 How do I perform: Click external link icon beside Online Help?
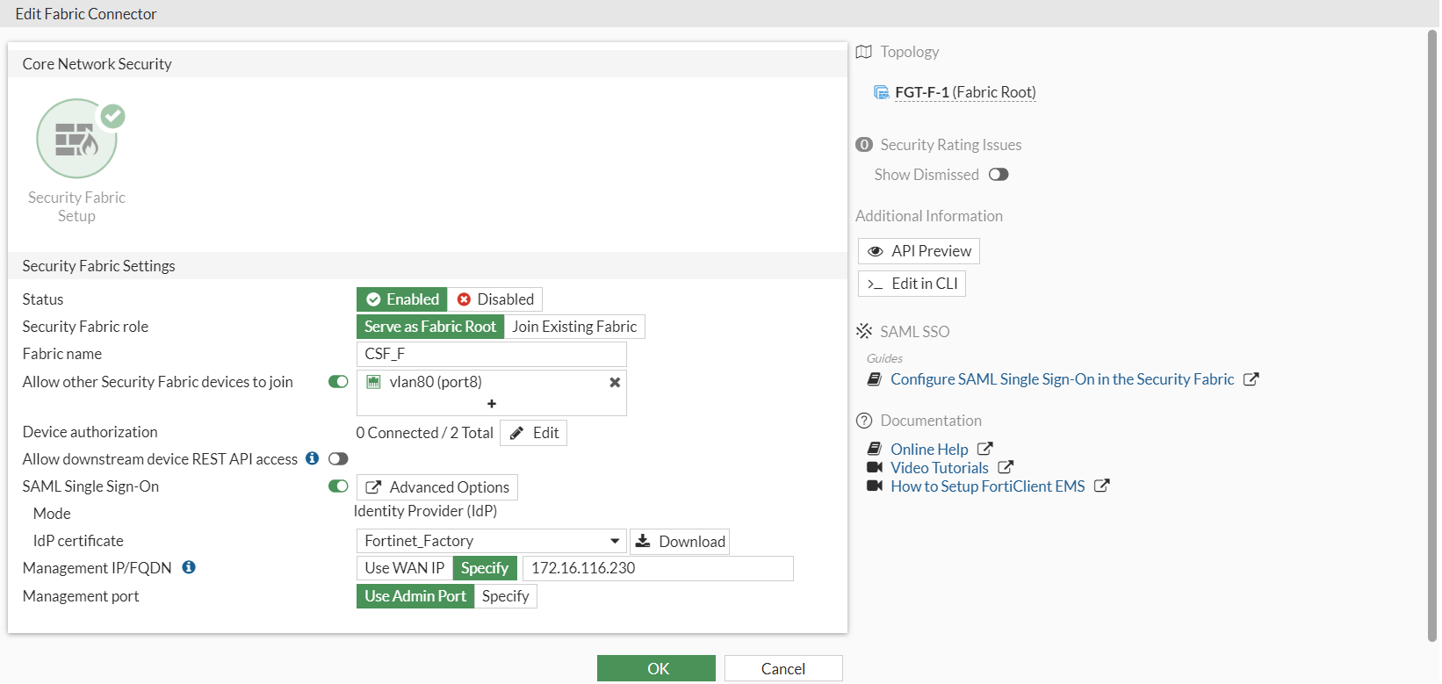click(985, 449)
